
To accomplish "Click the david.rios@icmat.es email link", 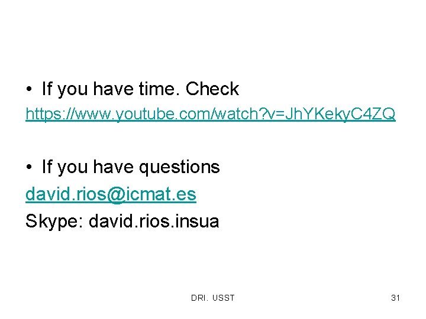I will (x=111, y=194).
